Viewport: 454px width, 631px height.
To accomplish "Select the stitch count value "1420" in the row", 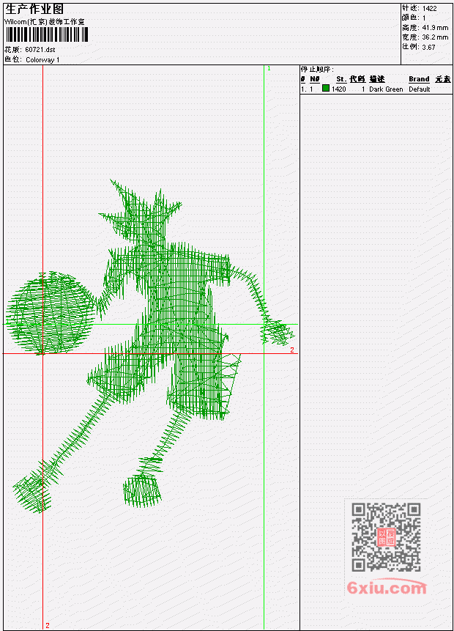I will click(338, 89).
